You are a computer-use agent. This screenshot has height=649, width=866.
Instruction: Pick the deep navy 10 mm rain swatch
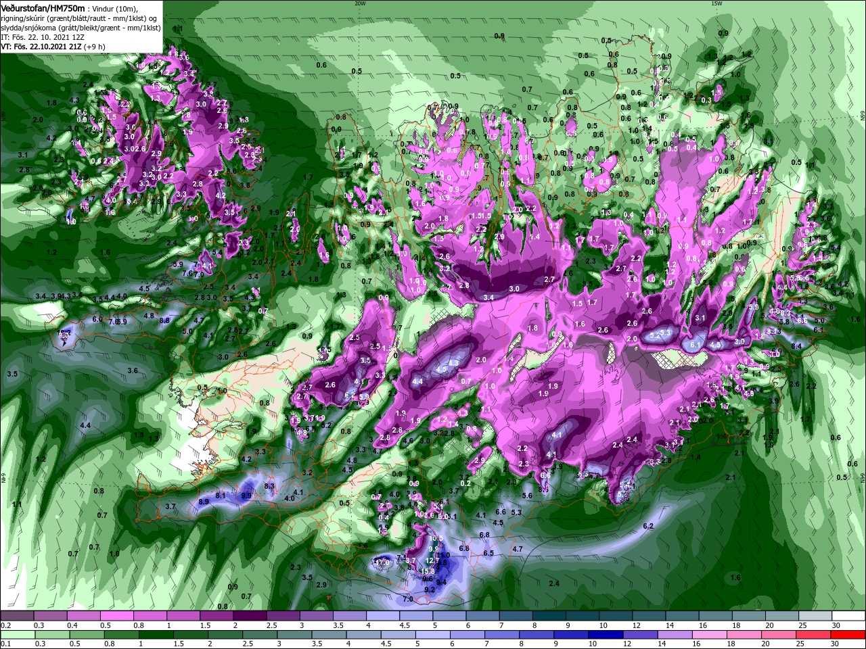[x=606, y=635]
